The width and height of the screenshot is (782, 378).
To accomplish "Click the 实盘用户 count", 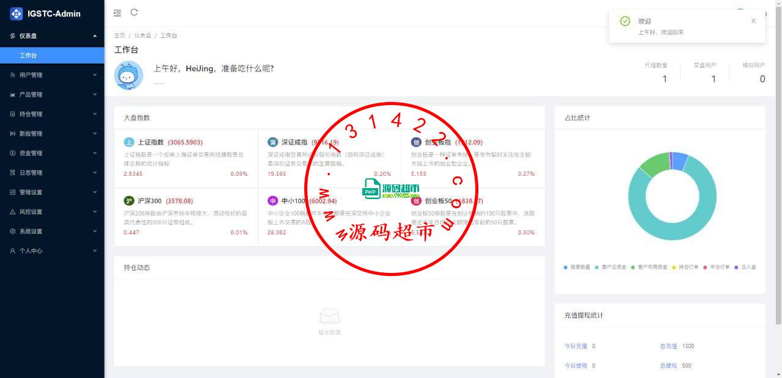I will [x=714, y=79].
